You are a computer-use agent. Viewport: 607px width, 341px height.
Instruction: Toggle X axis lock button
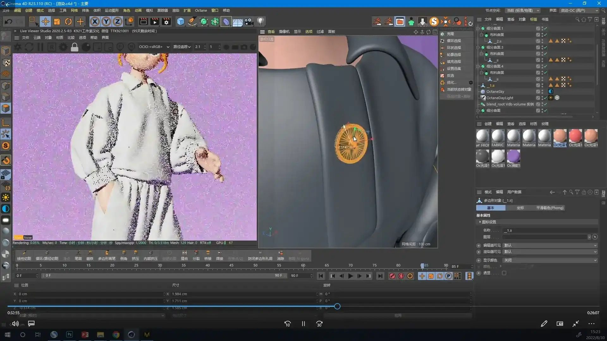[95, 21]
